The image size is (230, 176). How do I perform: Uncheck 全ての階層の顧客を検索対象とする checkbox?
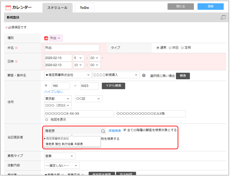125,130
